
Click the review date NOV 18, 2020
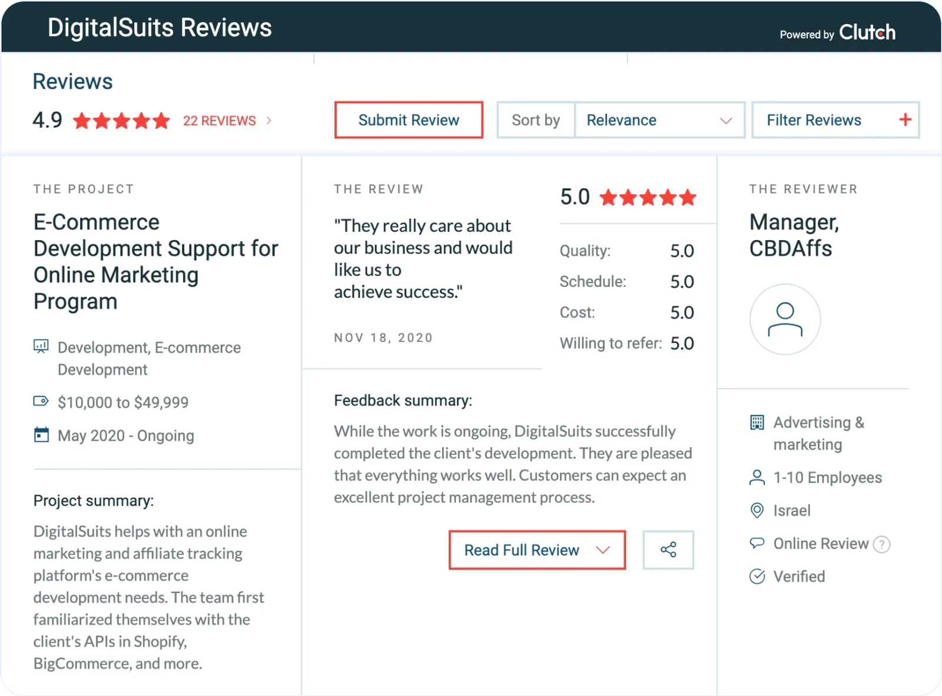click(383, 338)
